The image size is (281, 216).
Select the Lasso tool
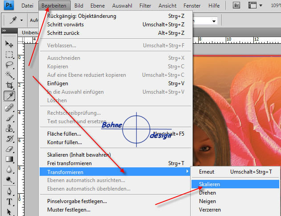click(9, 64)
